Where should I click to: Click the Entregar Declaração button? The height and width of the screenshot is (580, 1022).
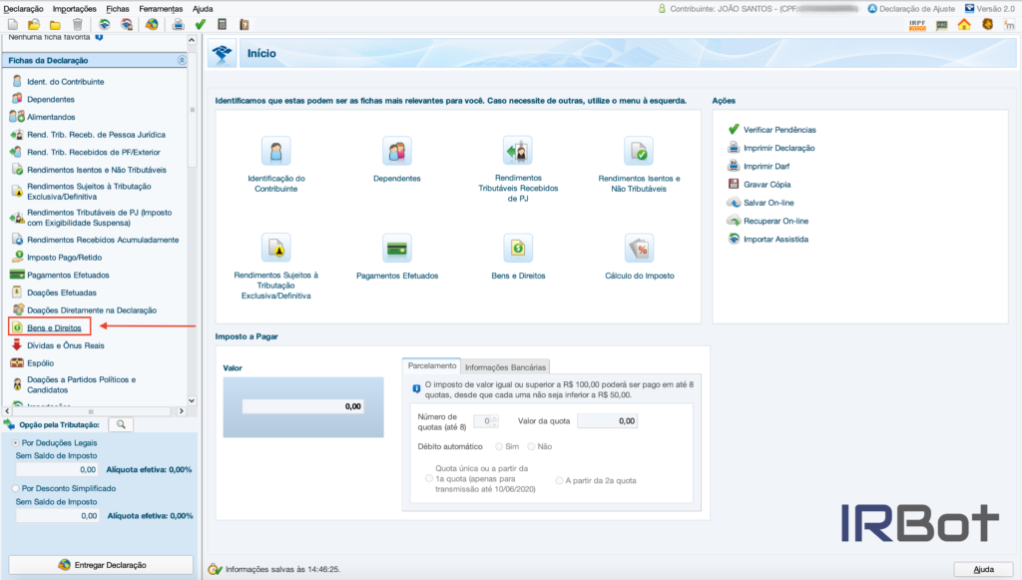pyautogui.click(x=101, y=564)
